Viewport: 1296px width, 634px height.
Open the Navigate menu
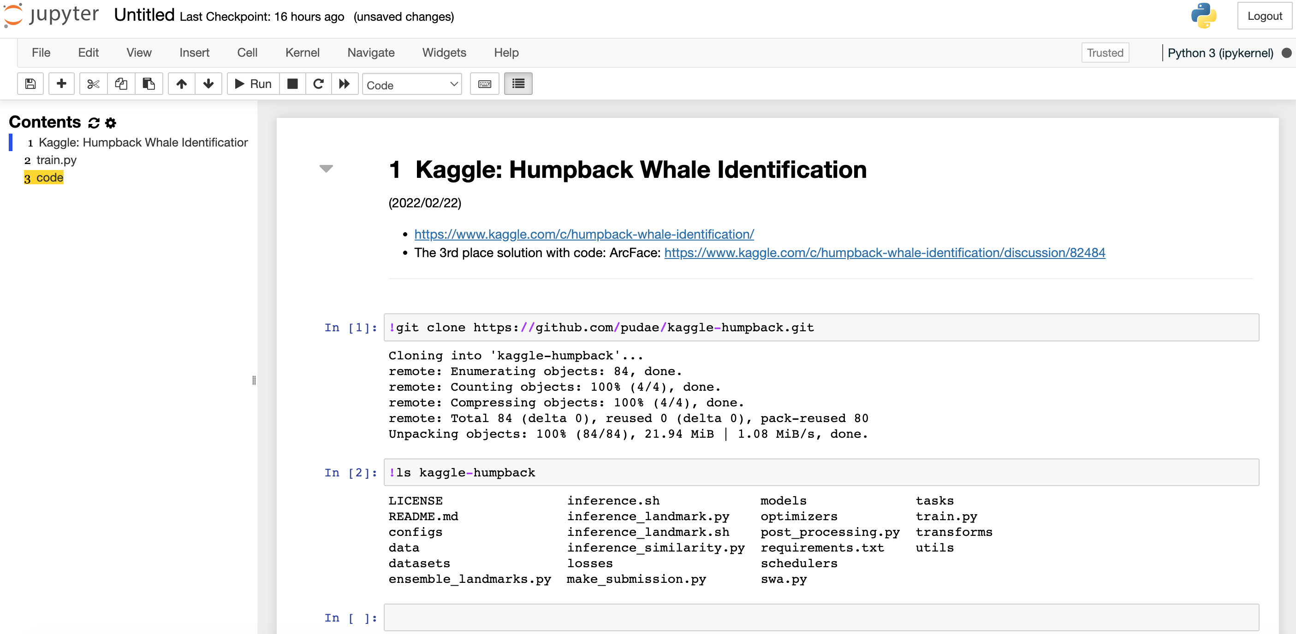point(371,53)
